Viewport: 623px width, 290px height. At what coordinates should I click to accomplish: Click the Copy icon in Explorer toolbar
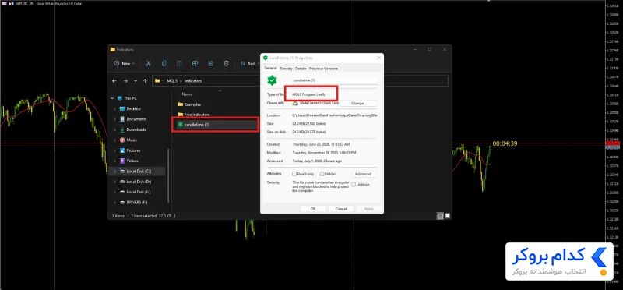(164, 63)
